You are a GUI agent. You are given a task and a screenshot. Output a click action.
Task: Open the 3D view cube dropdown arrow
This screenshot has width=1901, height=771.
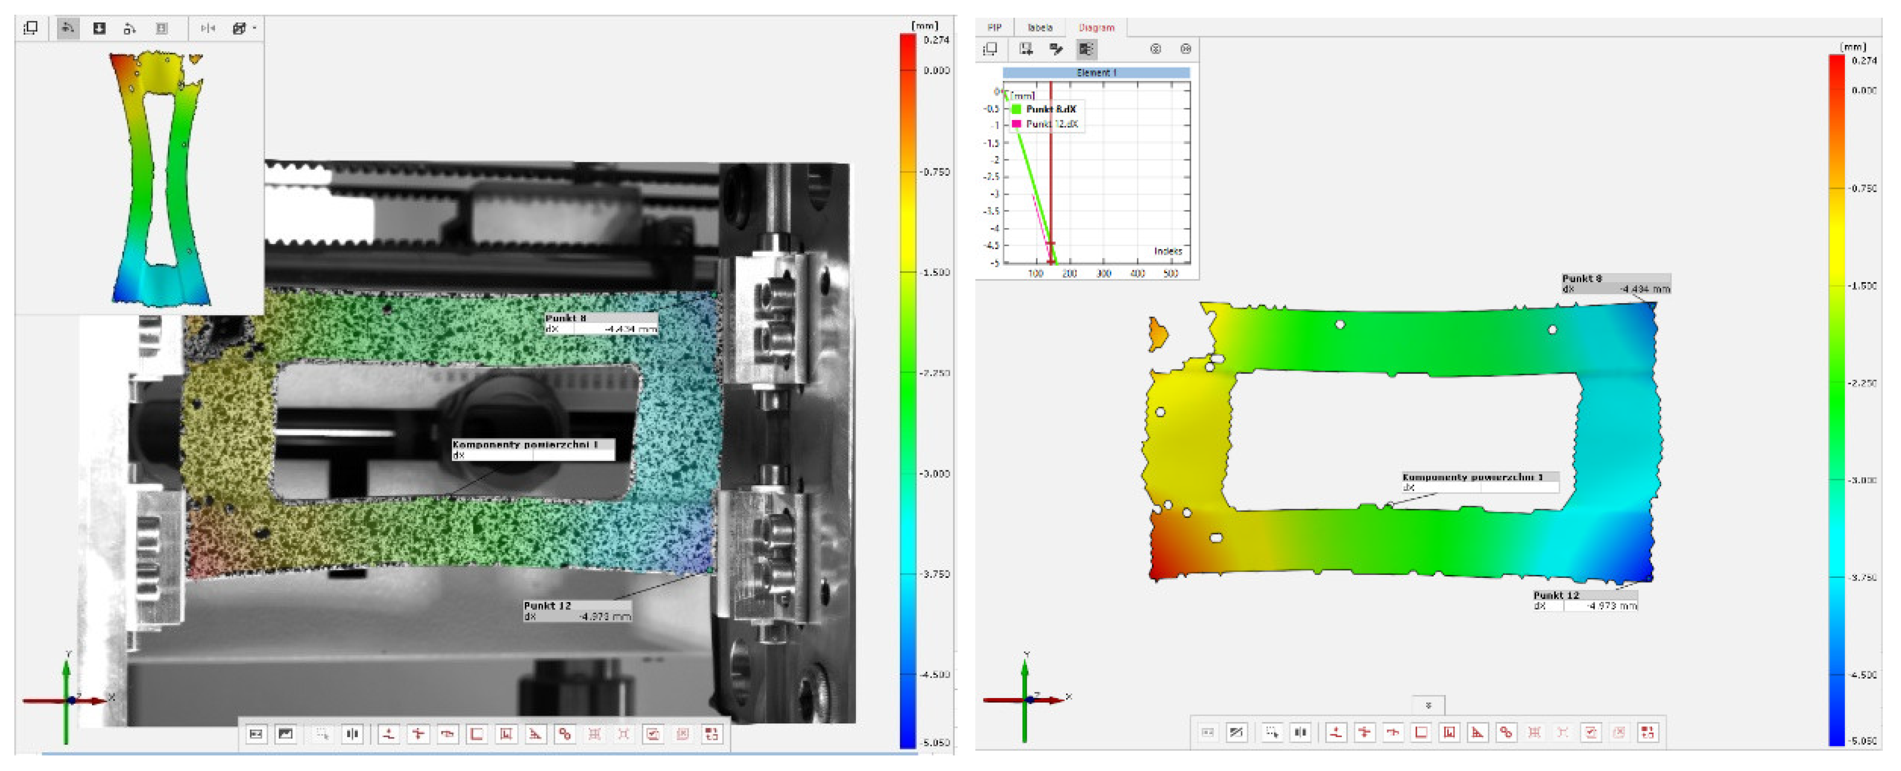255,28
